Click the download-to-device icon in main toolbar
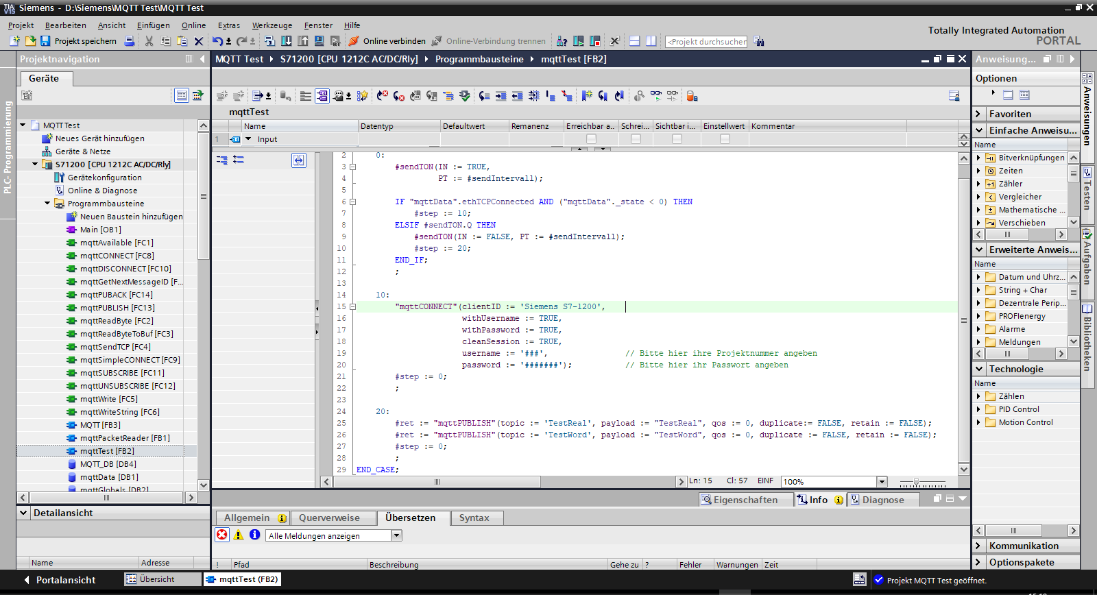Screen dimensions: 1097x595 287,41
